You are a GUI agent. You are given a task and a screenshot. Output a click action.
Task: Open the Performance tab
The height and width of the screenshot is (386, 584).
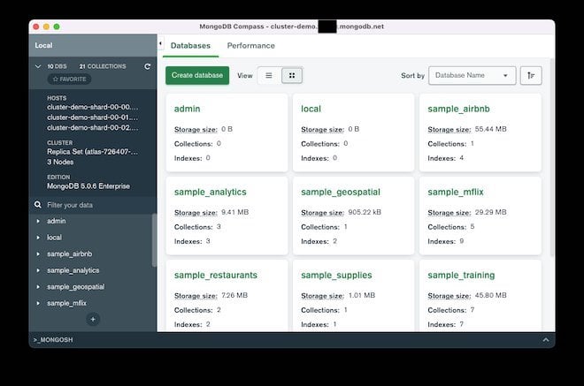(x=250, y=46)
